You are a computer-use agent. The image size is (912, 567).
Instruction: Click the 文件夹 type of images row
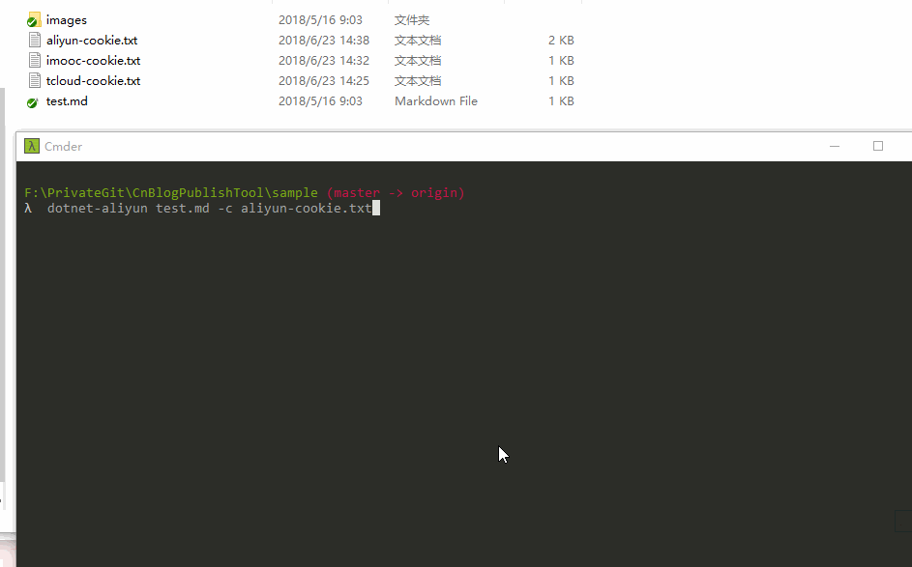tap(412, 20)
